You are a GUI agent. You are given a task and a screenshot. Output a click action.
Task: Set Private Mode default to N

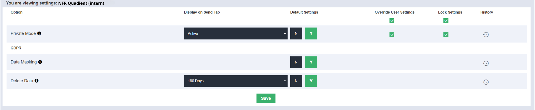296,33
